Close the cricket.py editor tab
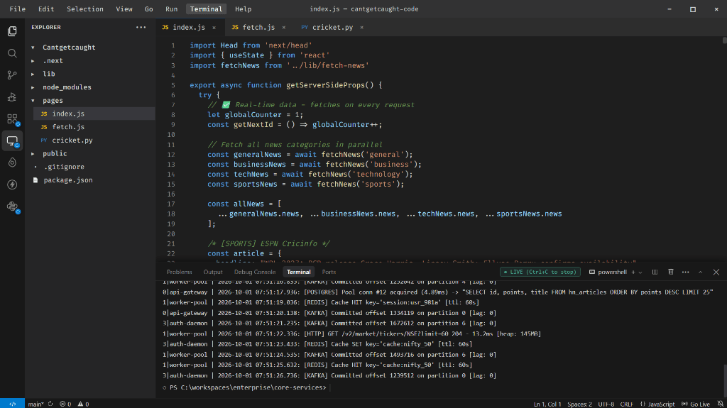727x408 pixels. tap(361, 28)
